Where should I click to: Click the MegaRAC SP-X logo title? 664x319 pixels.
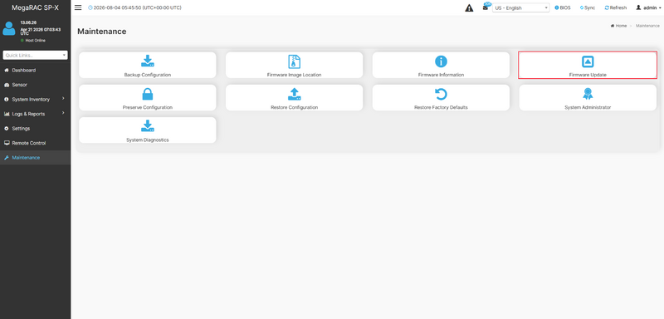click(x=35, y=7)
